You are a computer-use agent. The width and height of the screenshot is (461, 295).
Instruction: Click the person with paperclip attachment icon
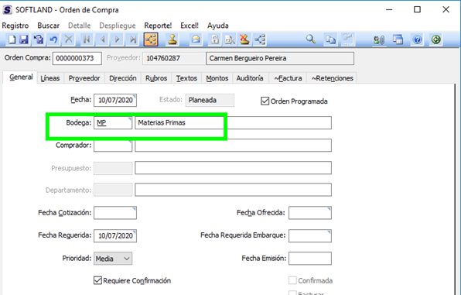(x=379, y=39)
